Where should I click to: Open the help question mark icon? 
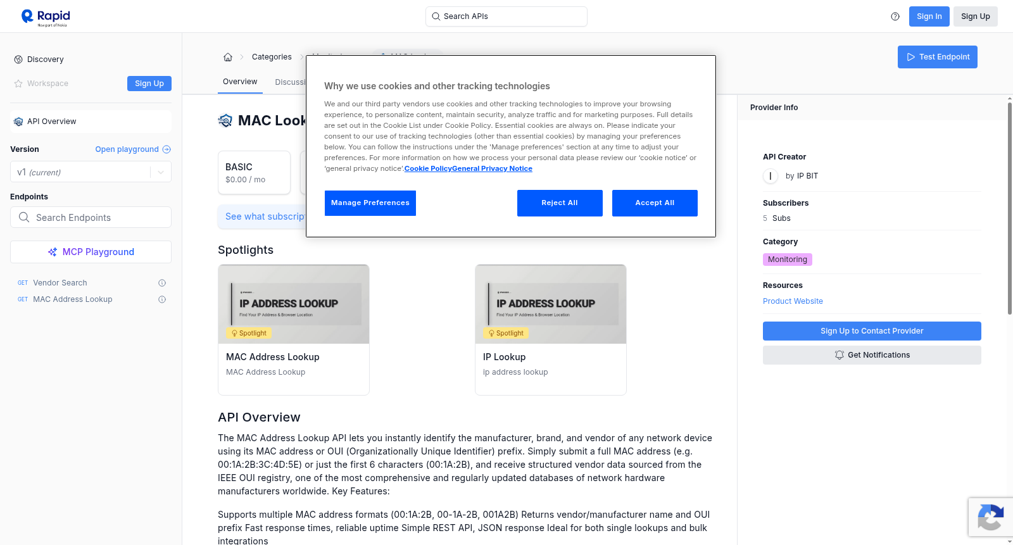pos(895,16)
